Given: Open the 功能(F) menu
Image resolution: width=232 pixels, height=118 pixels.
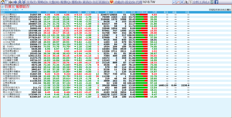Looking at the screenshot, I should pyautogui.click(x=119, y=2).
